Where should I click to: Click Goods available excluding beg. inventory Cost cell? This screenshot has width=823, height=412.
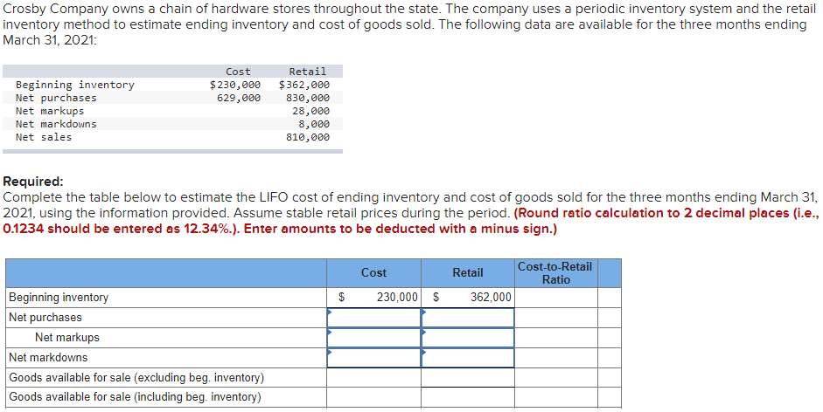coord(373,377)
